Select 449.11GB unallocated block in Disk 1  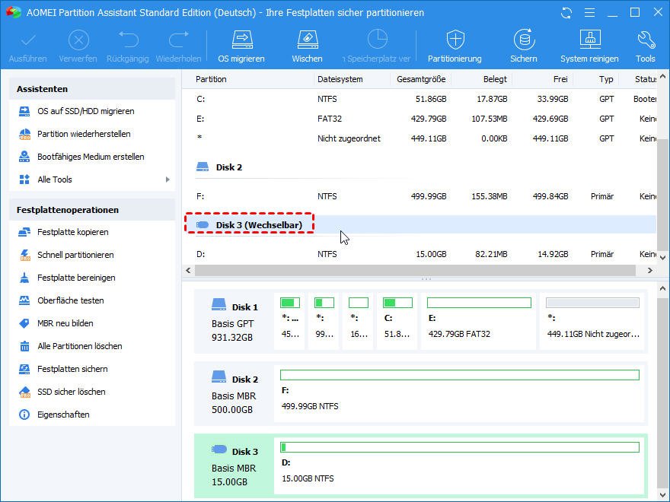pos(592,321)
